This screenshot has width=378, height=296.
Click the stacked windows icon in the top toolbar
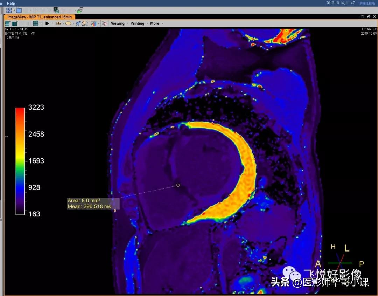[80, 10]
